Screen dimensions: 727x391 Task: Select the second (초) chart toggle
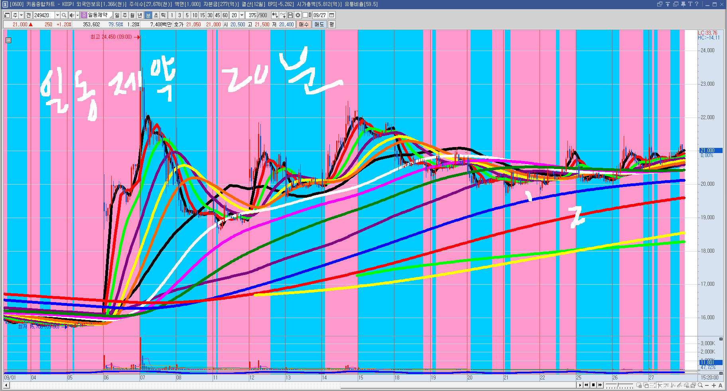[156, 15]
